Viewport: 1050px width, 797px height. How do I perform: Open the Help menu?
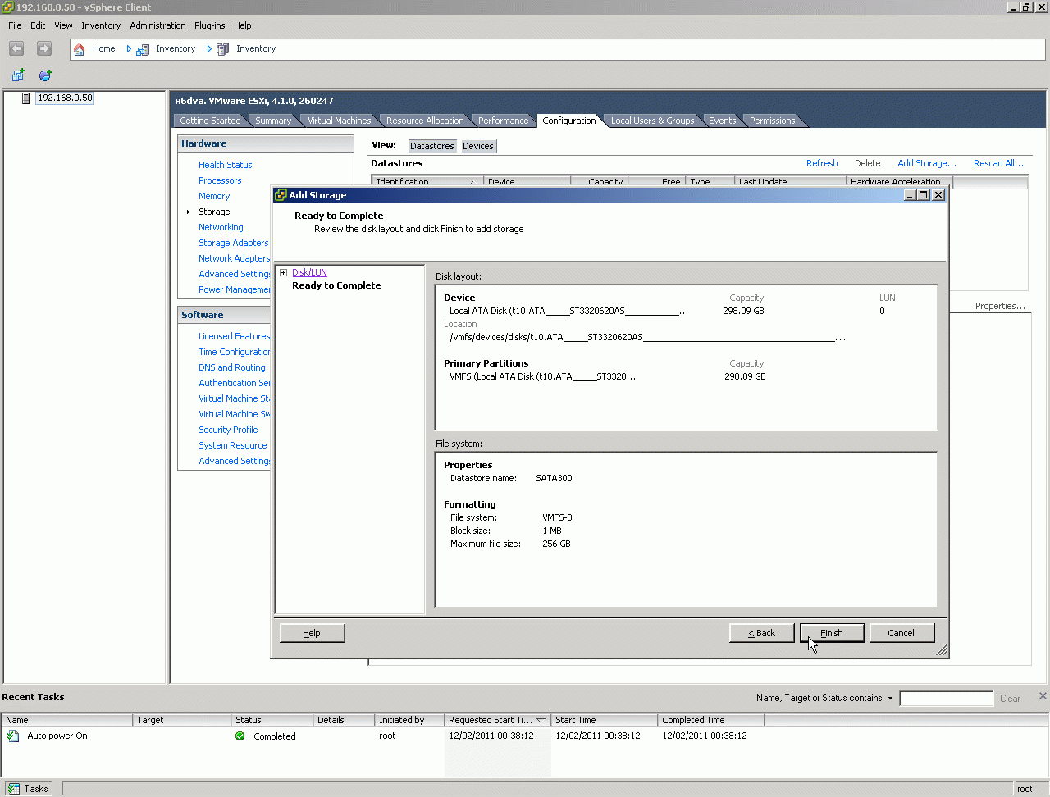[242, 25]
